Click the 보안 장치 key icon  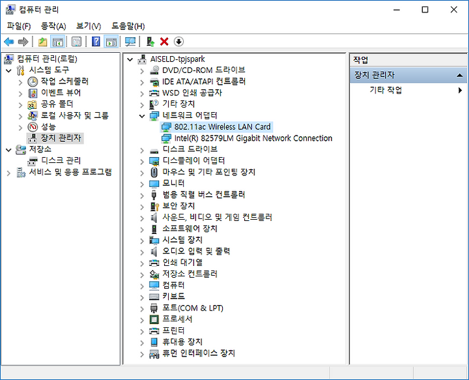coord(154,207)
